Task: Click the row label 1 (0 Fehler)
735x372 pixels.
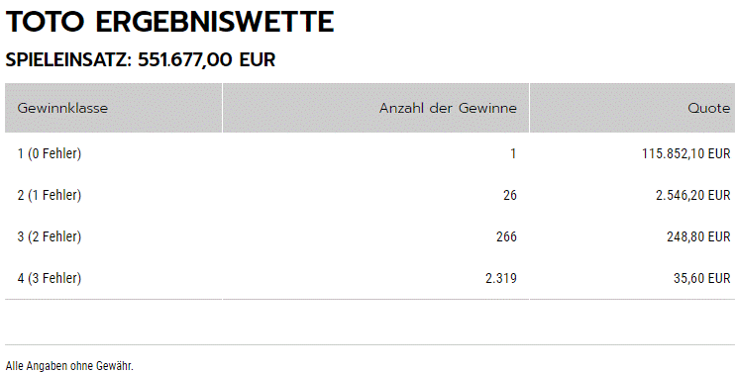Action: click(x=50, y=153)
